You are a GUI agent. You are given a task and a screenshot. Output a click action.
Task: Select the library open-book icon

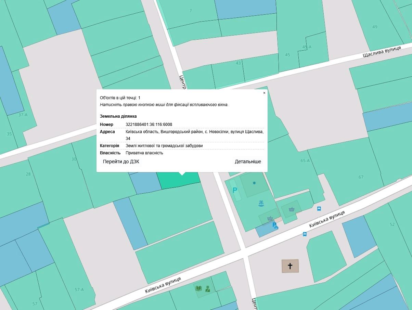(x=198, y=288)
